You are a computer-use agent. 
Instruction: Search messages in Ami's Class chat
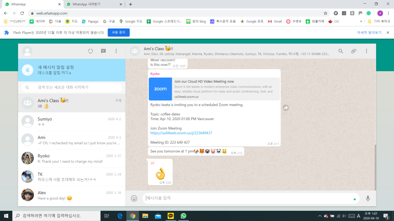(341, 51)
